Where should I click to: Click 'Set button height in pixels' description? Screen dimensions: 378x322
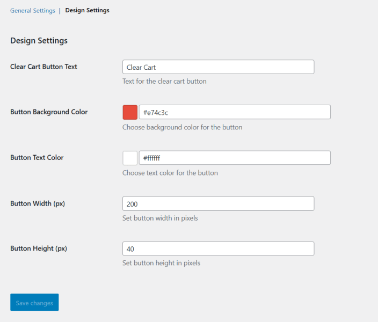click(161, 263)
